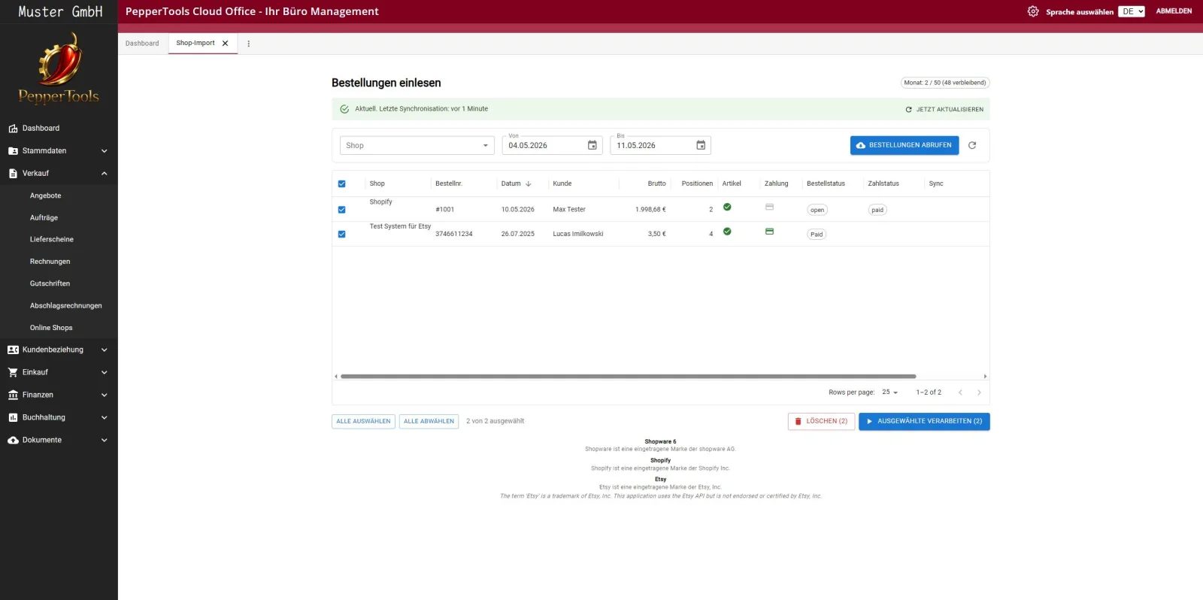Open the language DE dropdown
This screenshot has width=1203, height=600.
pyautogui.click(x=1132, y=11)
